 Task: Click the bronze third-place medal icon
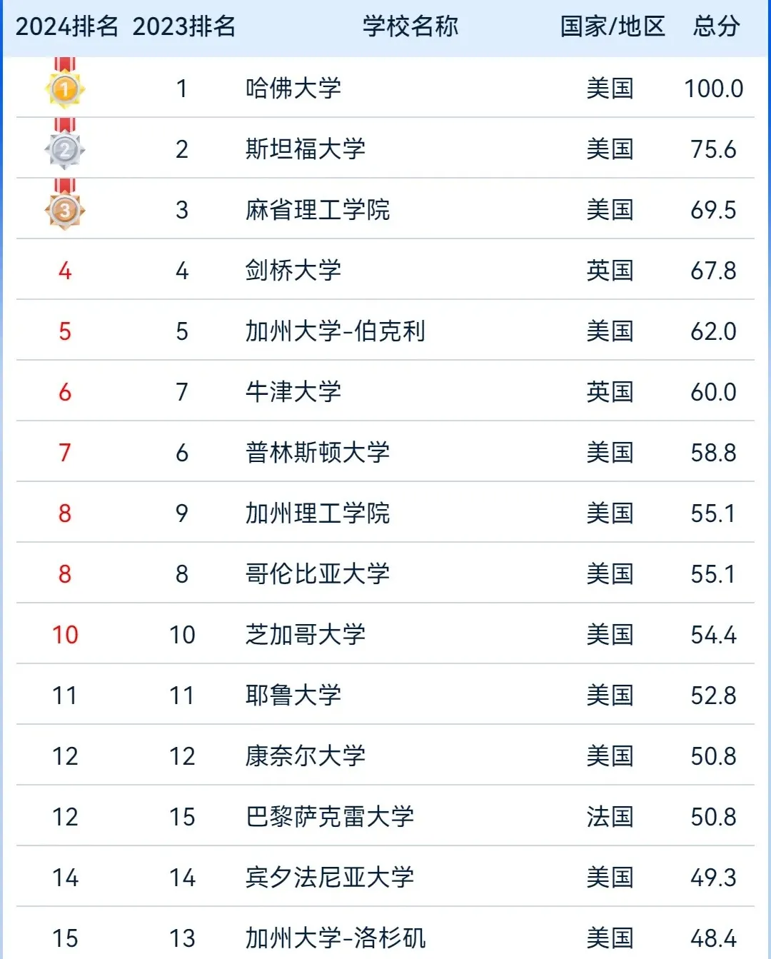[65, 204]
